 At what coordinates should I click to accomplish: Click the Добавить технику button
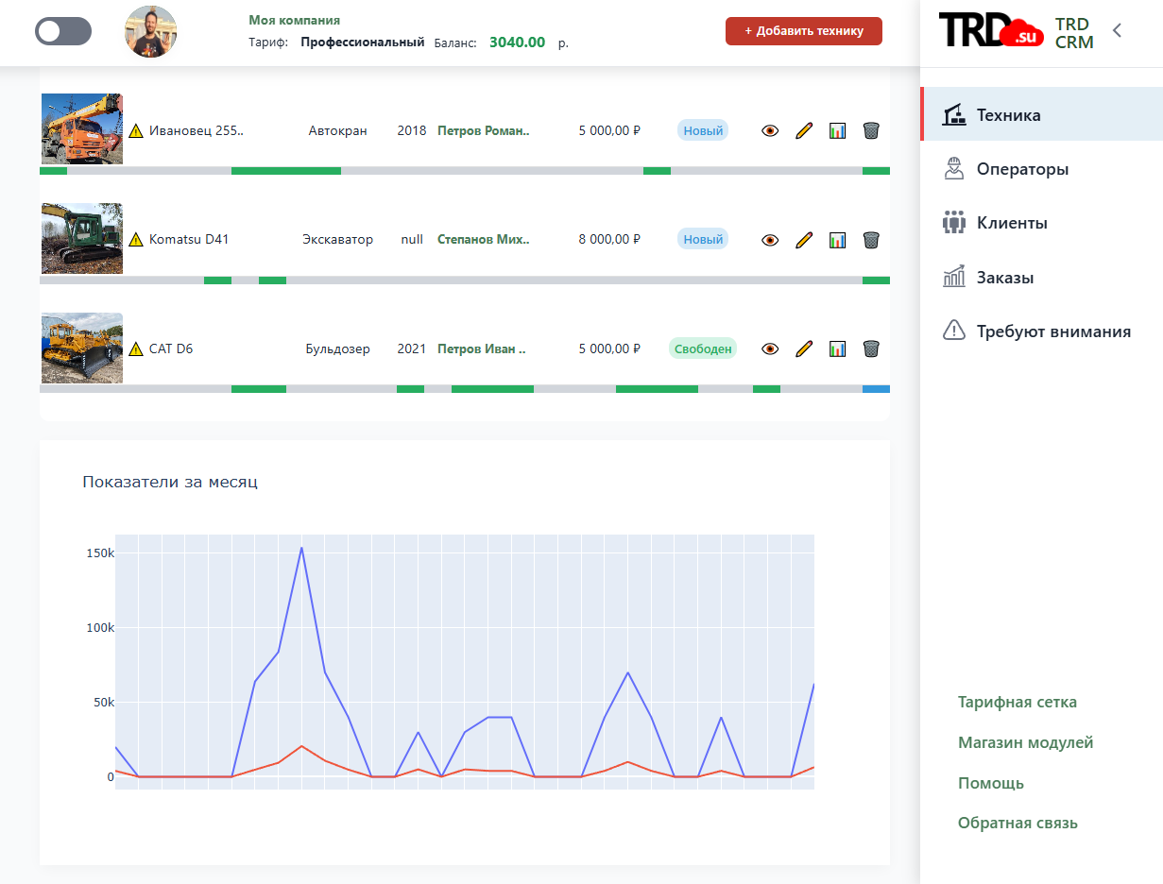(804, 31)
